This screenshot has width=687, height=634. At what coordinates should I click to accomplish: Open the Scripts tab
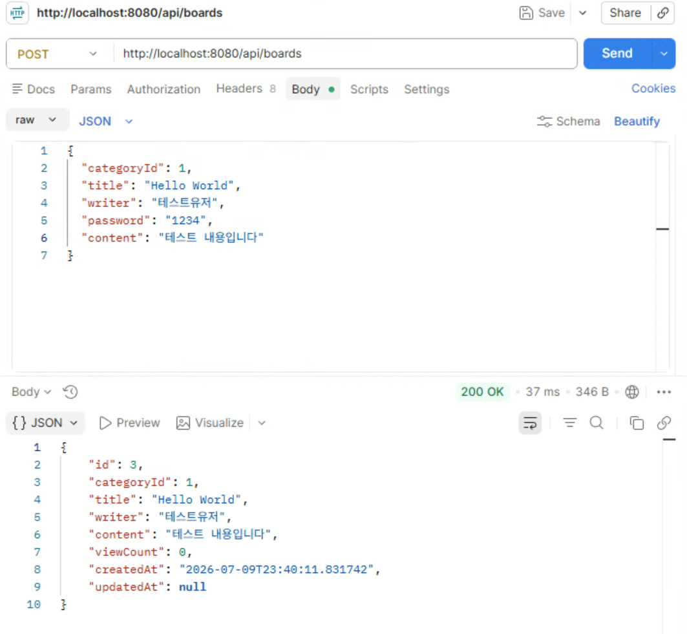point(369,89)
